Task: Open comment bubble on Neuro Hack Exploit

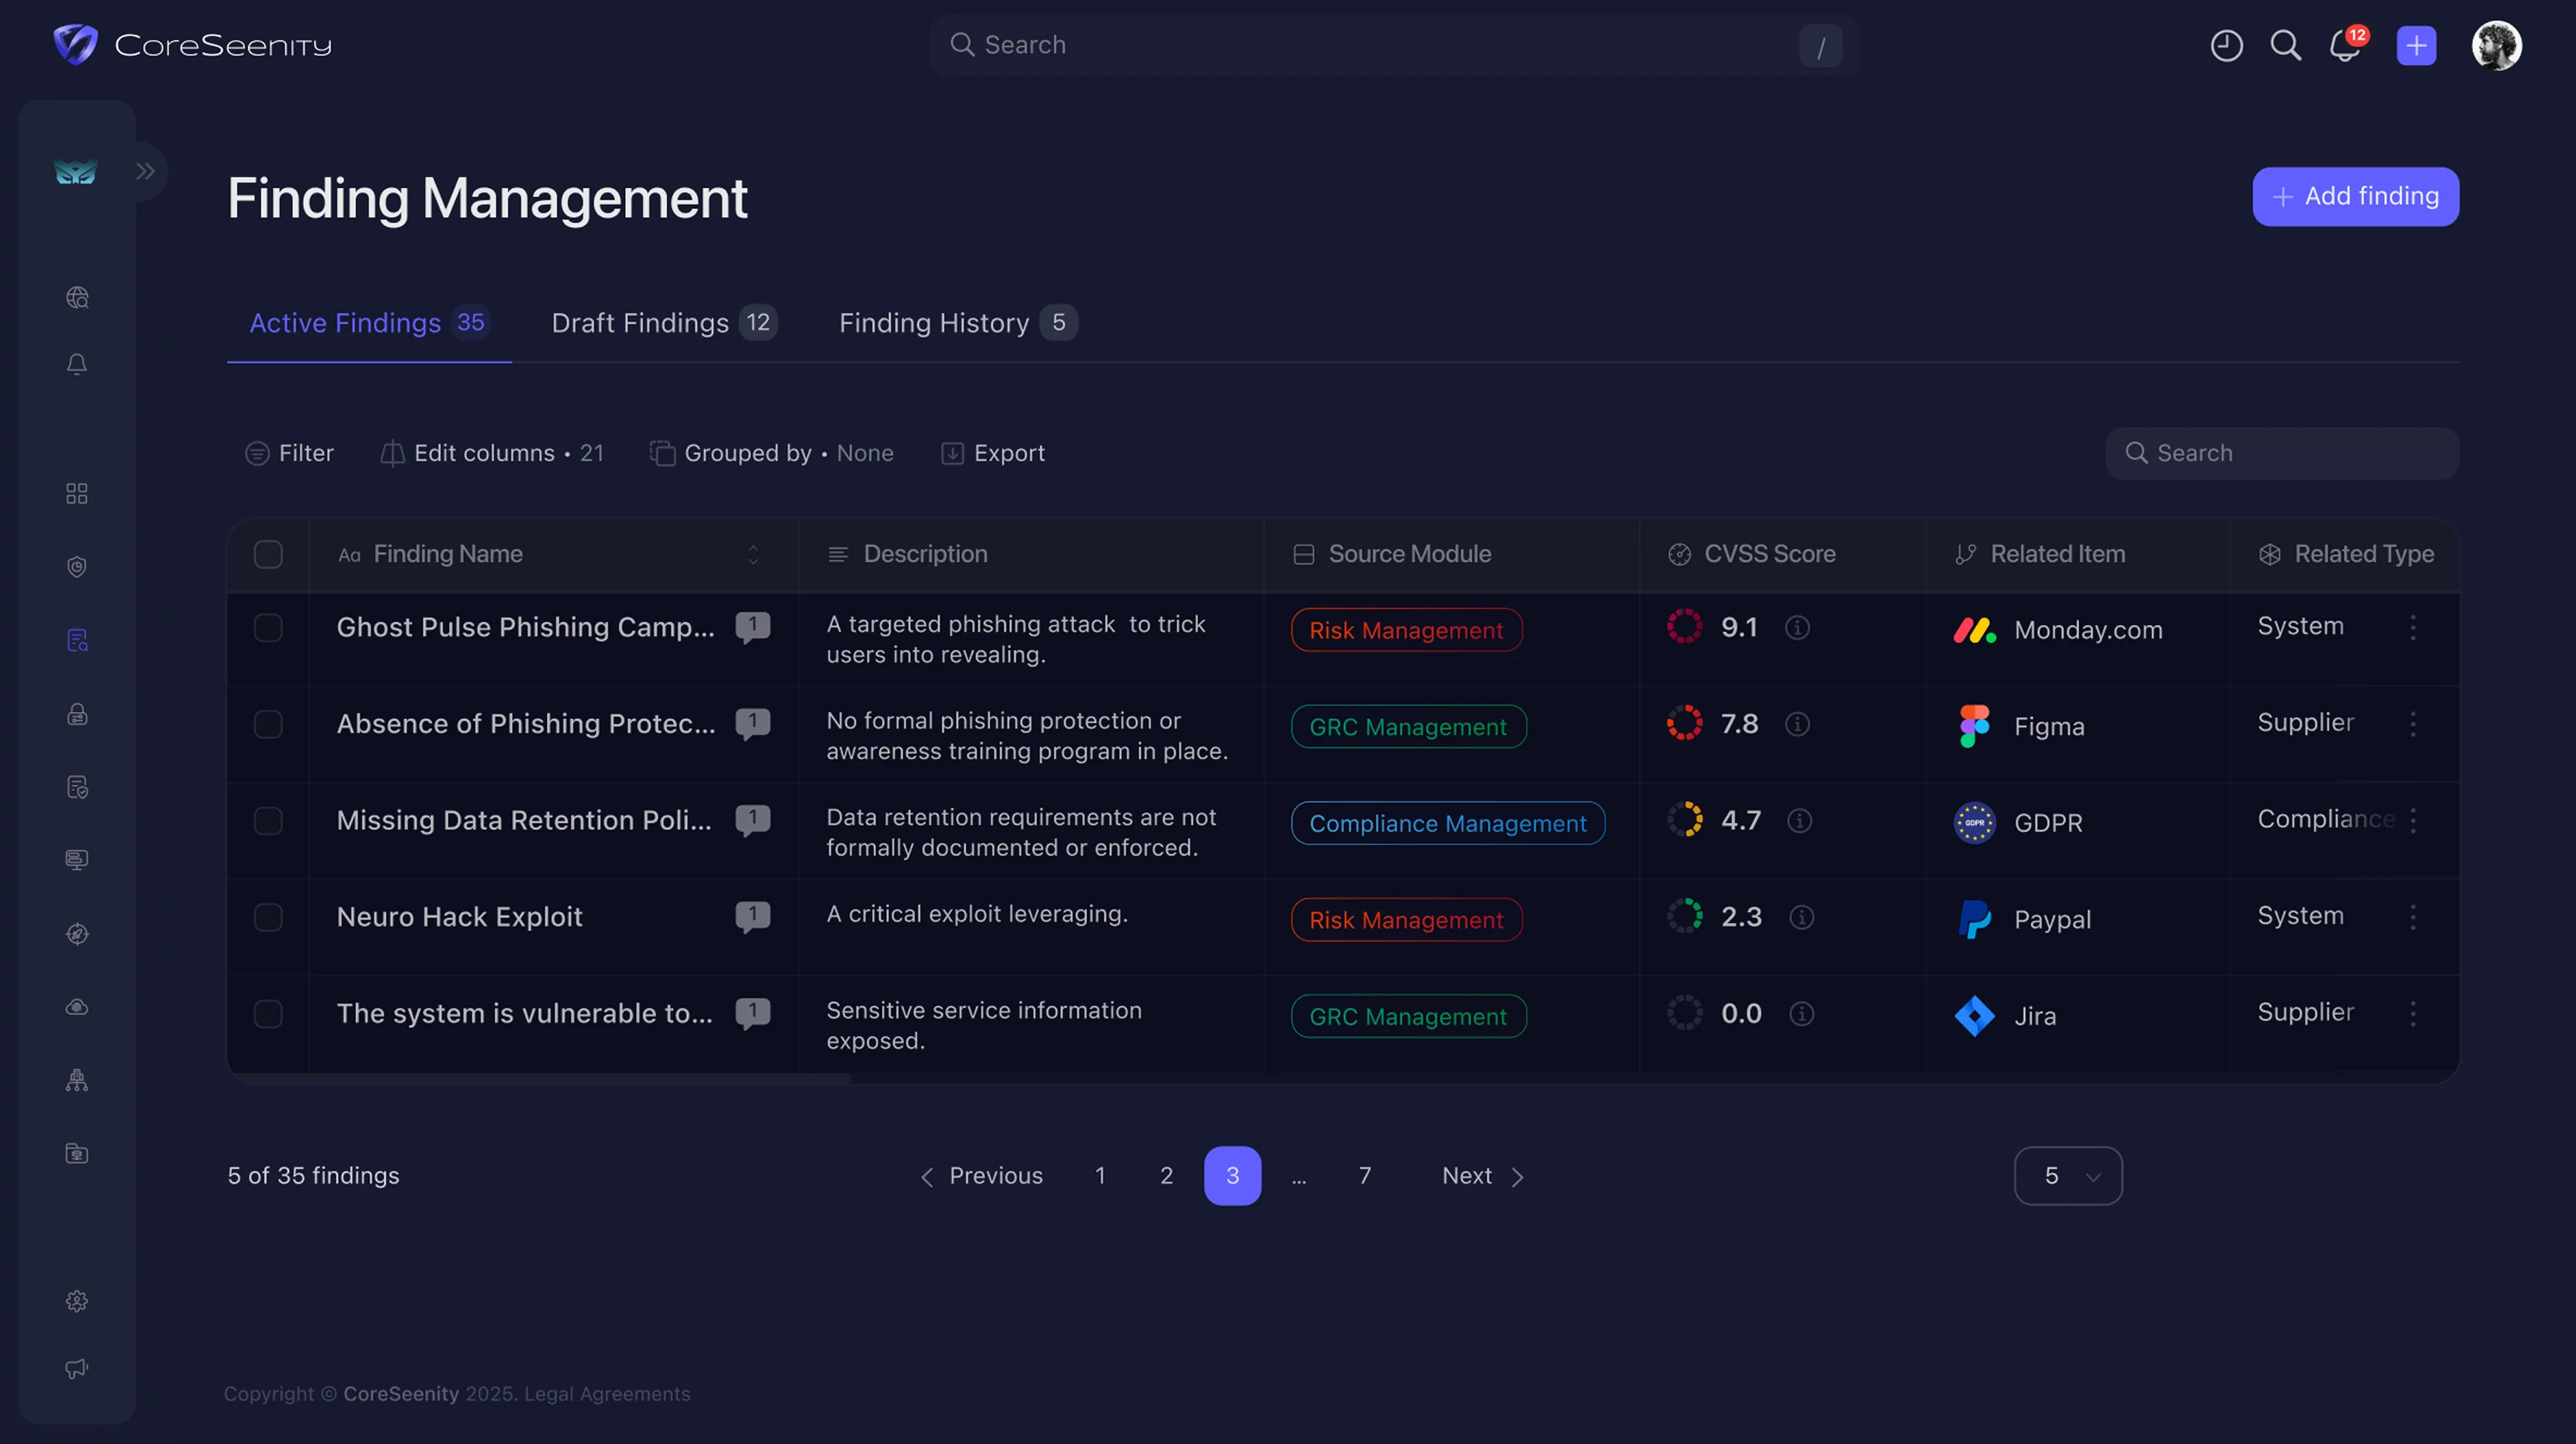Action: point(753,916)
